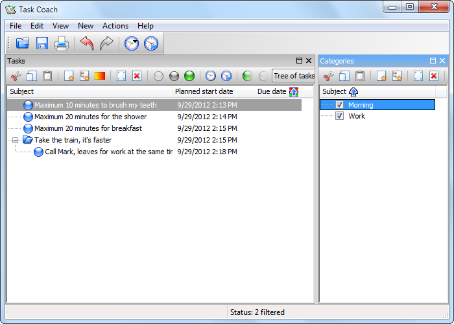Click the Print icon
This screenshot has width=454, height=324.
point(62,43)
